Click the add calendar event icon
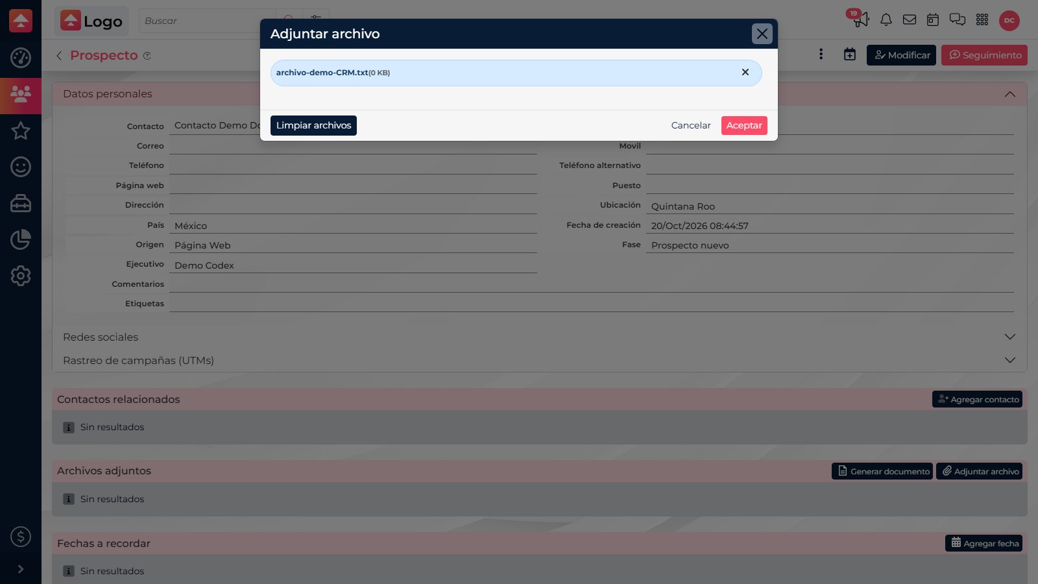This screenshot has height=584, width=1038. [850, 55]
